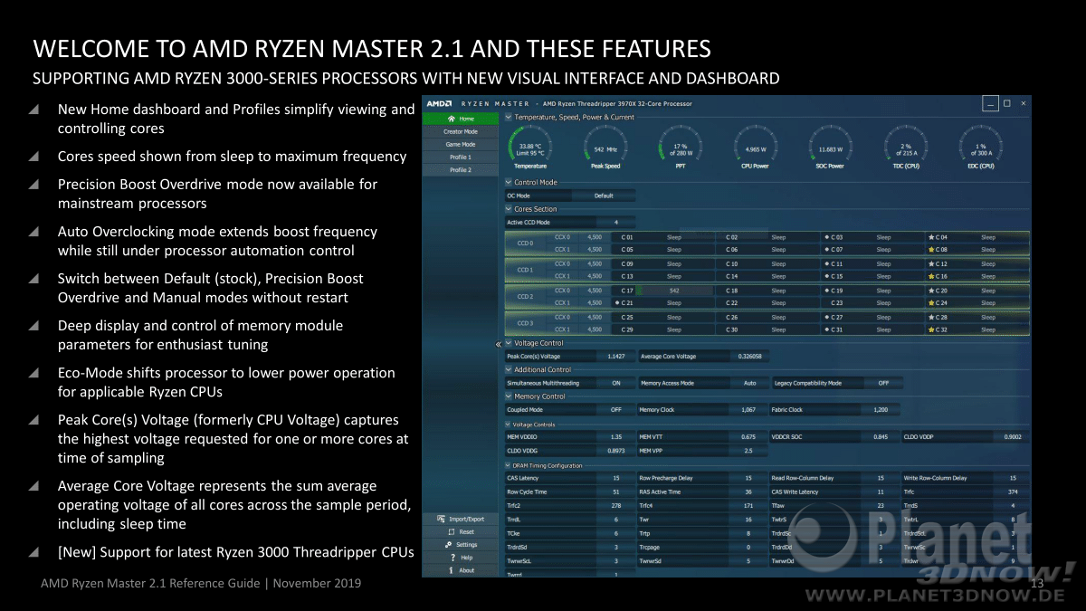
Task: Click the dot marker beside C 15
Action: coord(826,277)
